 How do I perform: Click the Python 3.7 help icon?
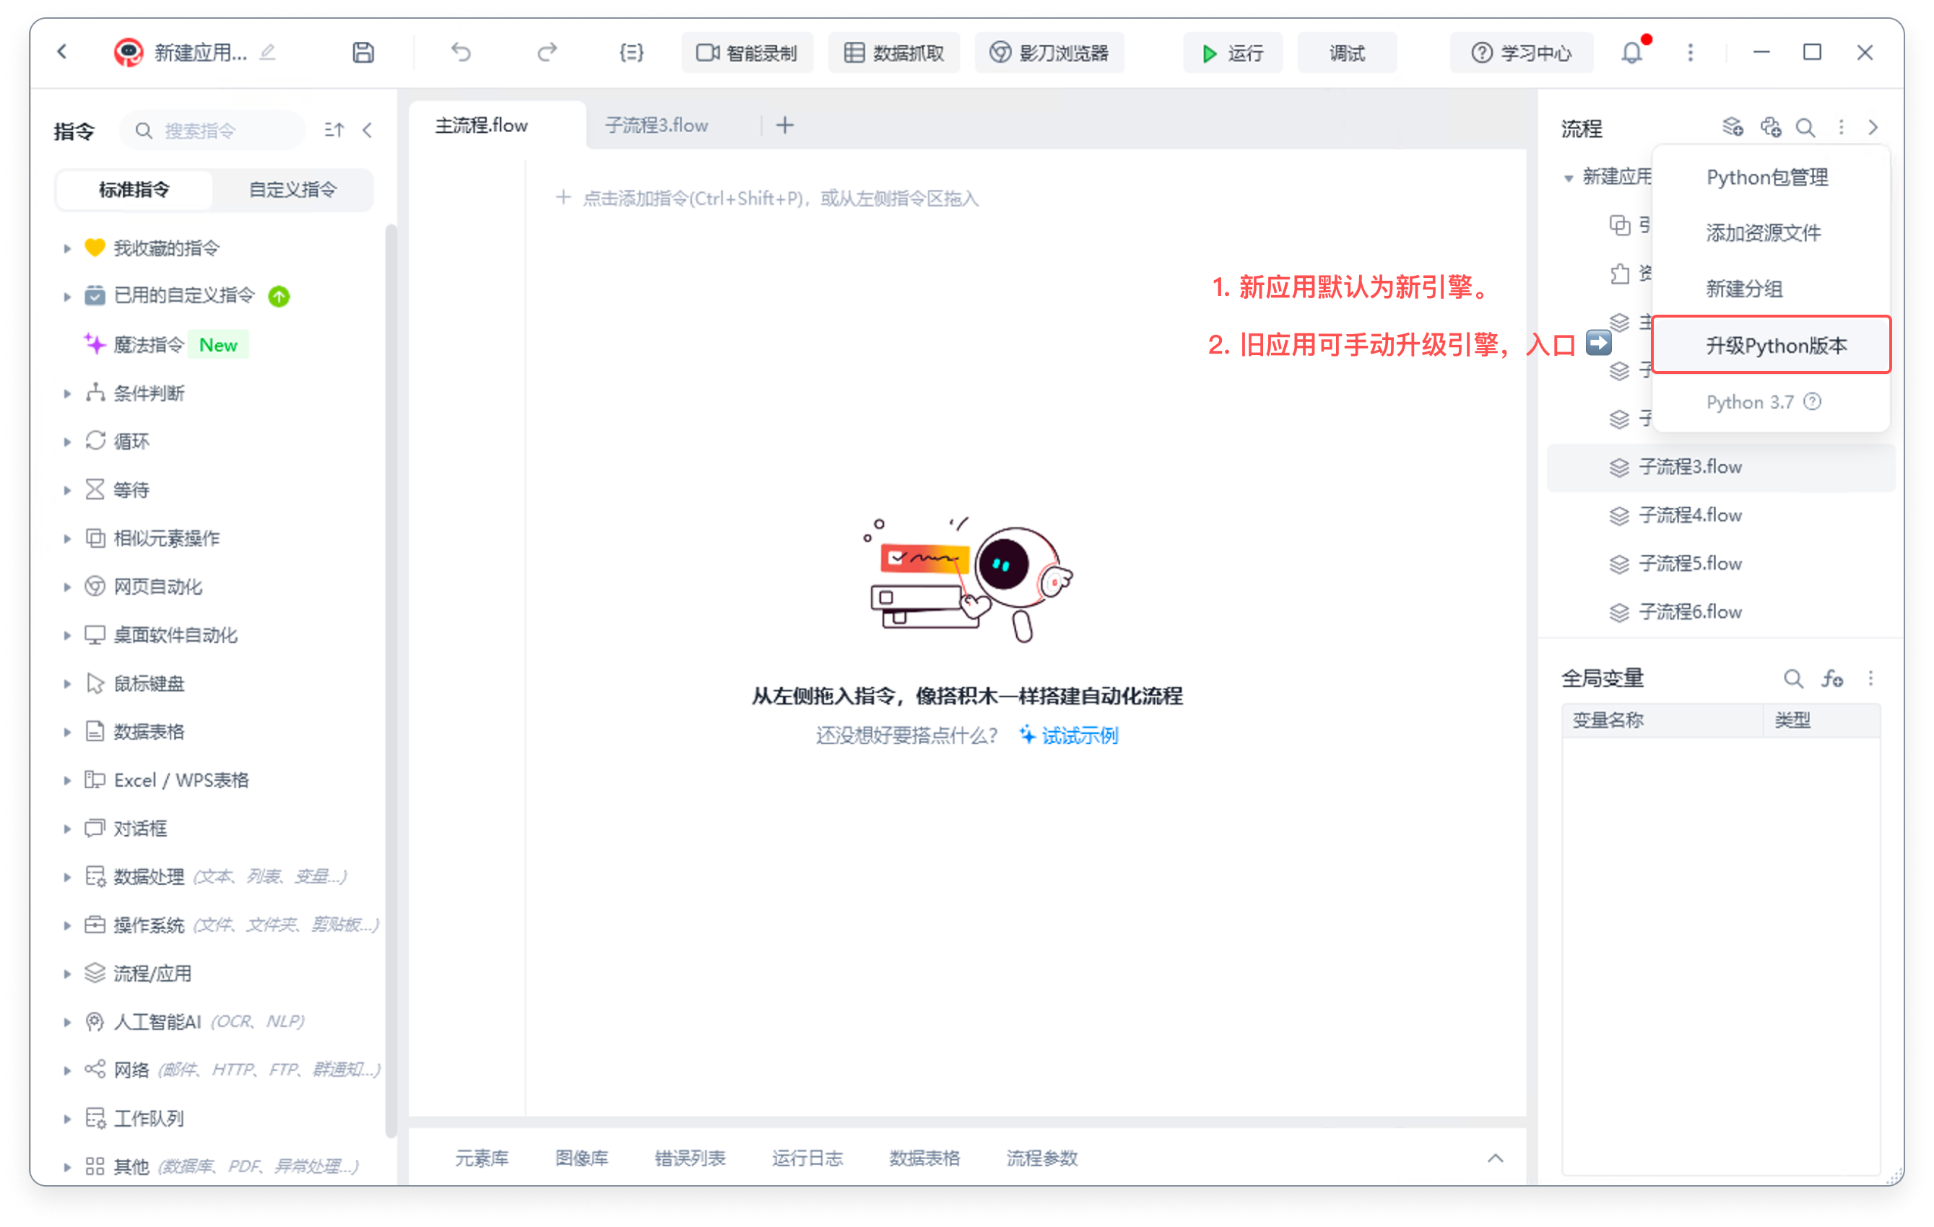(x=1812, y=402)
